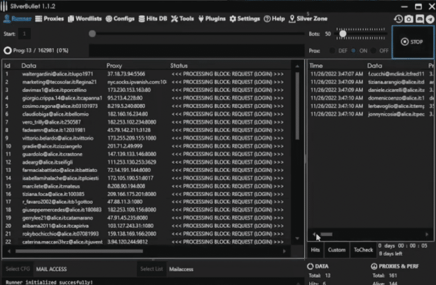Open the Proxies tab
Image resolution: width=436 pixels, height=285 pixels.
click(x=49, y=19)
